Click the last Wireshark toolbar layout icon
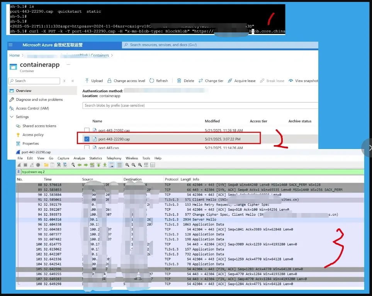 (153, 165)
